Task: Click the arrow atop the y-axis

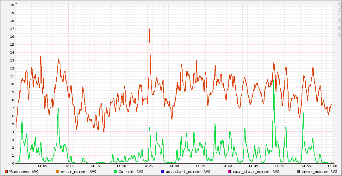Action: tap(16, 3)
